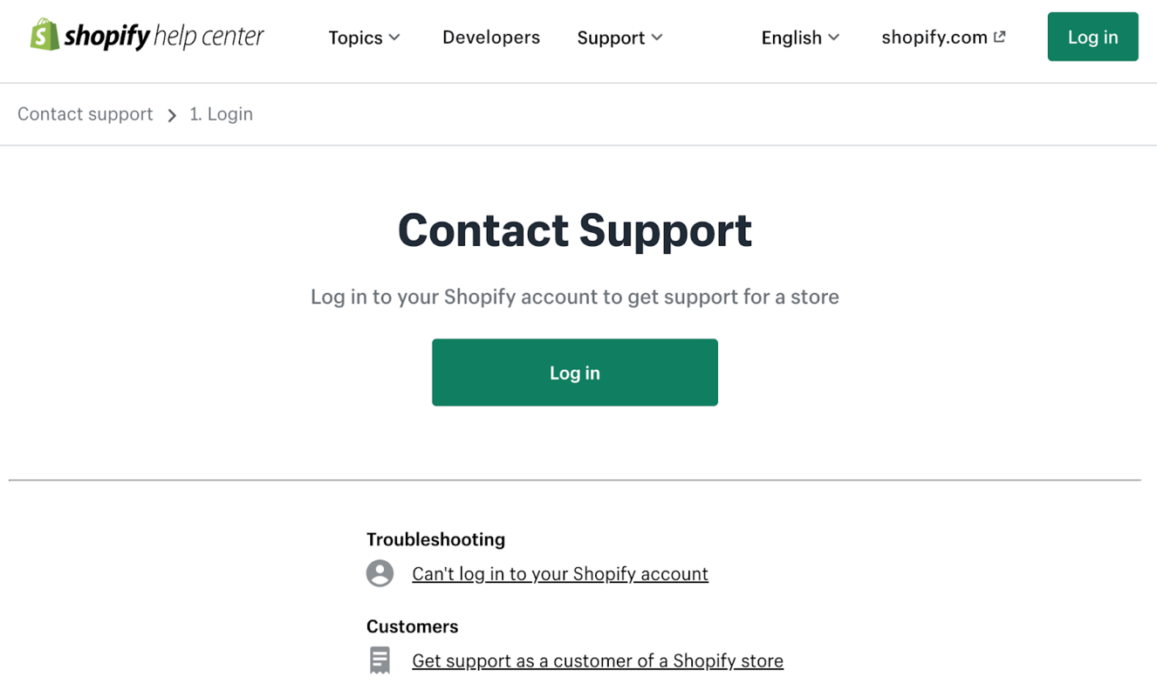
Task: Open the Can't log in to your Shopify account link
Action: point(559,573)
